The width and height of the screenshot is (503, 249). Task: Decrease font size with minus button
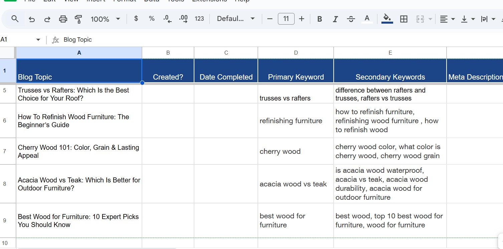coord(270,19)
